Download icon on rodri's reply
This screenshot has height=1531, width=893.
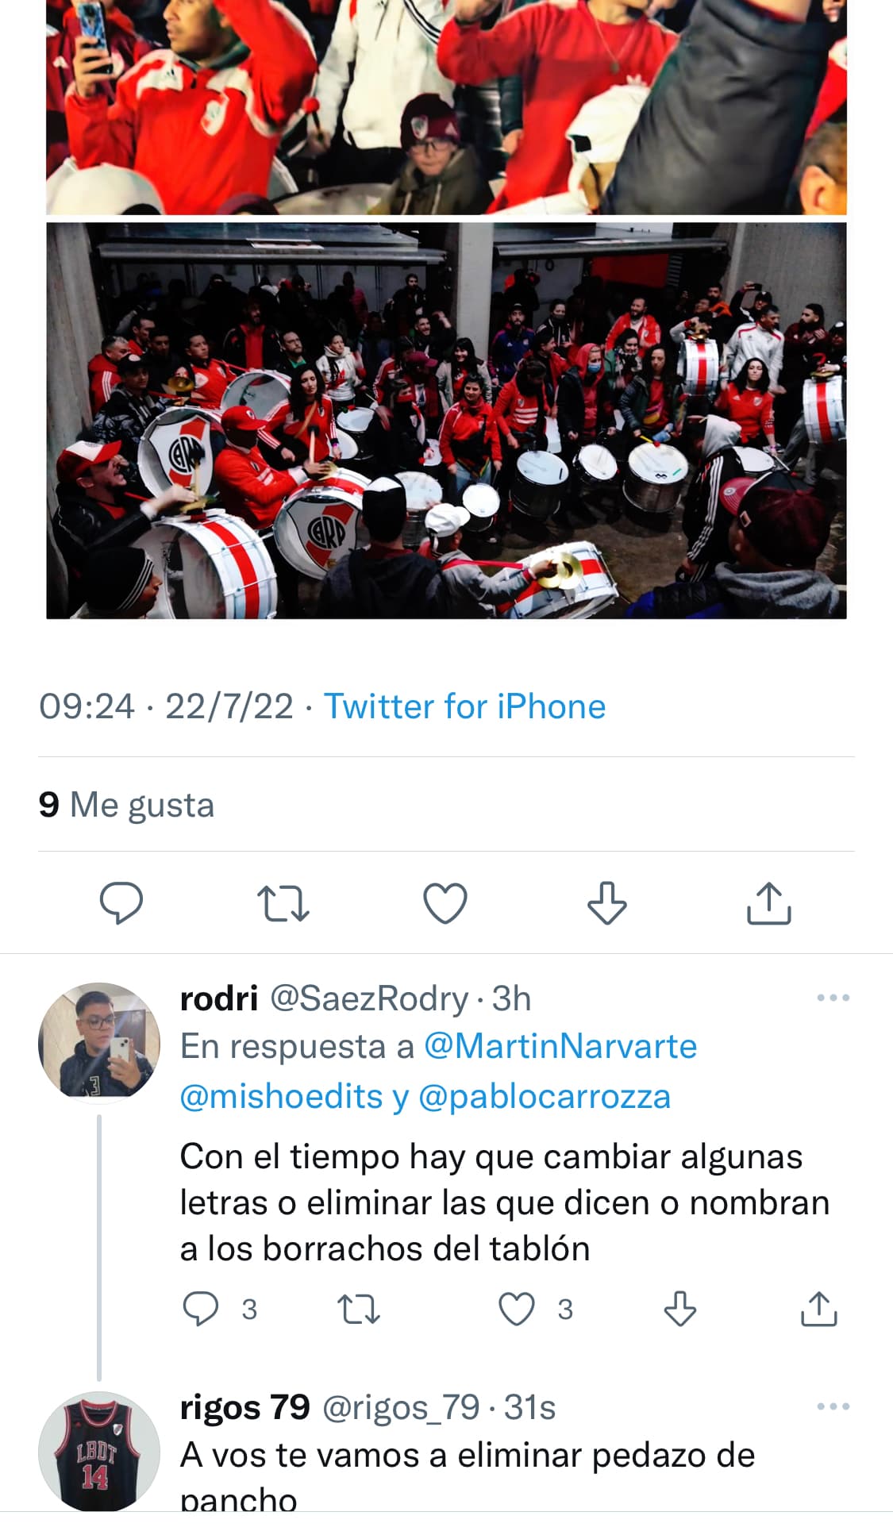[680, 1309]
